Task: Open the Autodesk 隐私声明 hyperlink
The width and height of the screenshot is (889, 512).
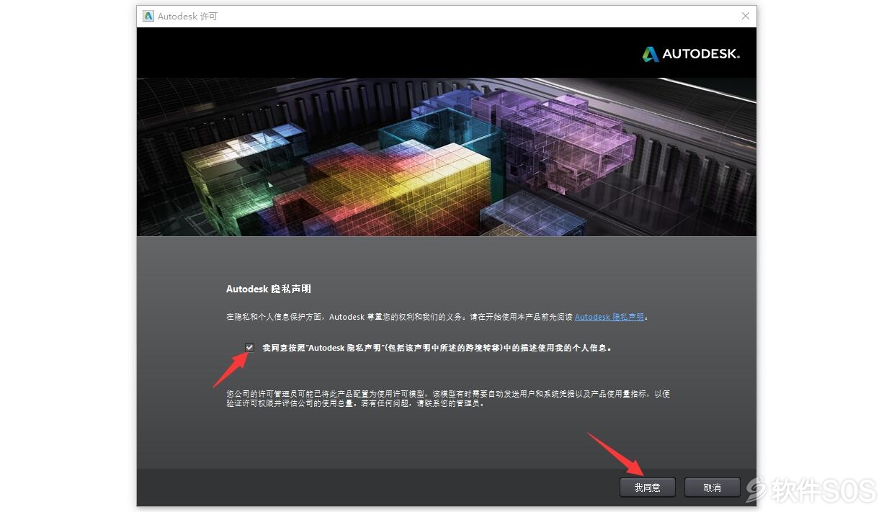Action: point(609,317)
